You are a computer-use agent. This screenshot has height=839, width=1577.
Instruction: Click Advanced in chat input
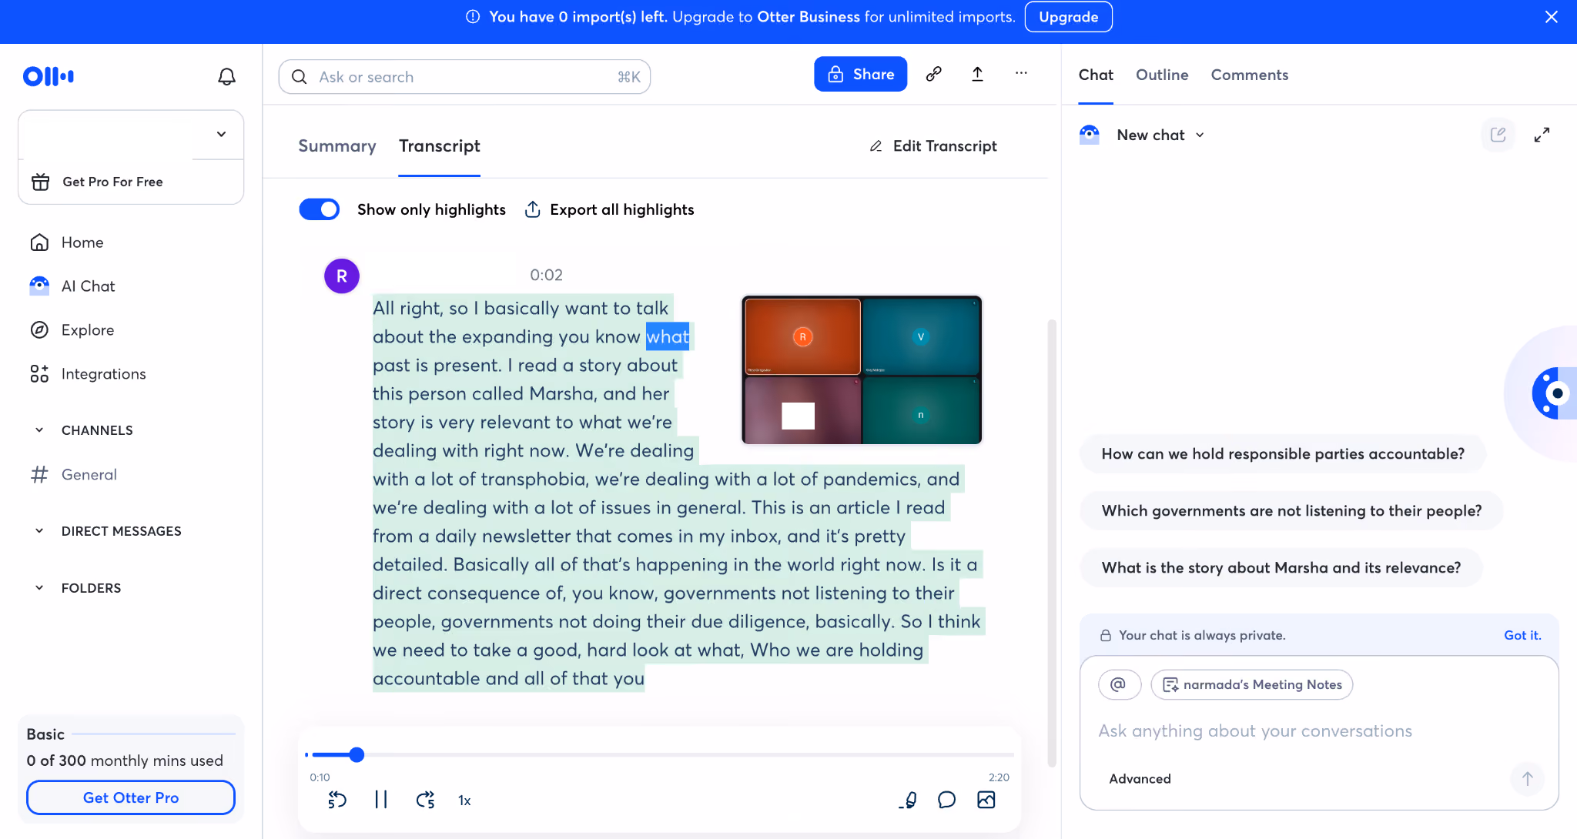(x=1140, y=779)
